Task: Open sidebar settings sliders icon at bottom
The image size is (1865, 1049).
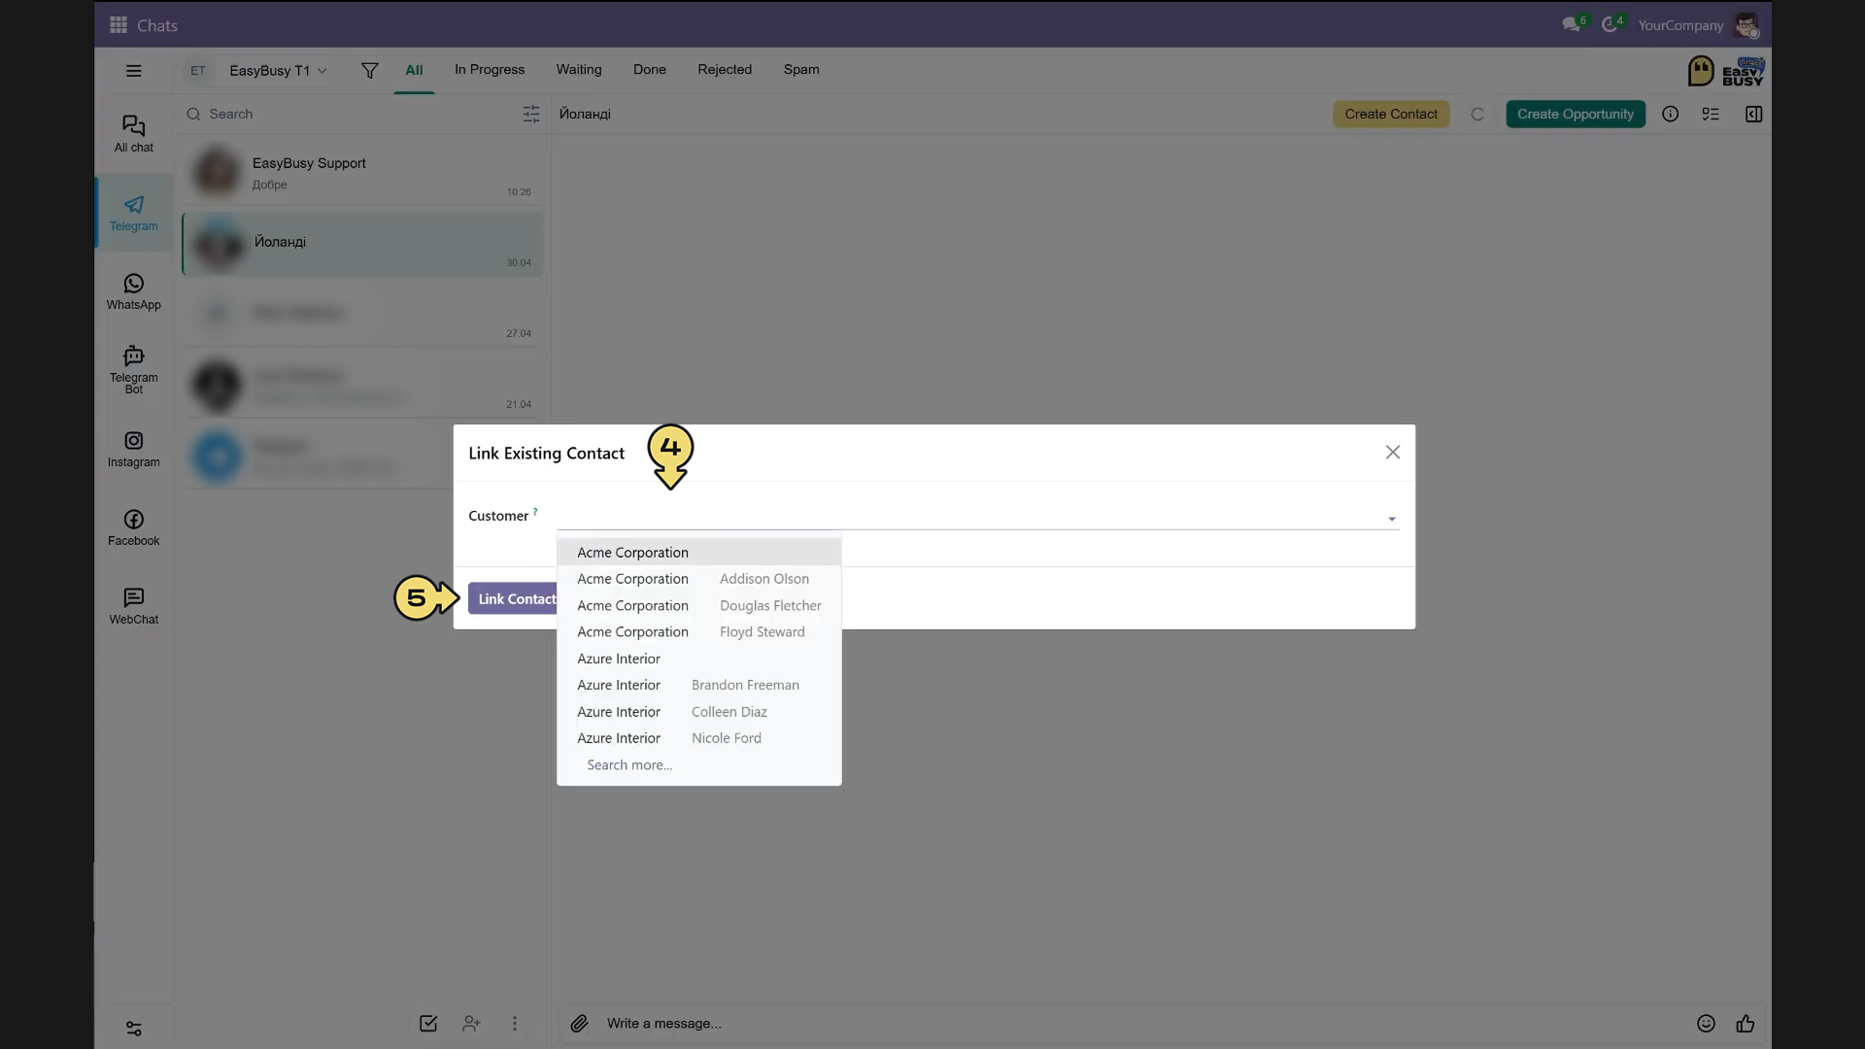Action: point(134,1029)
